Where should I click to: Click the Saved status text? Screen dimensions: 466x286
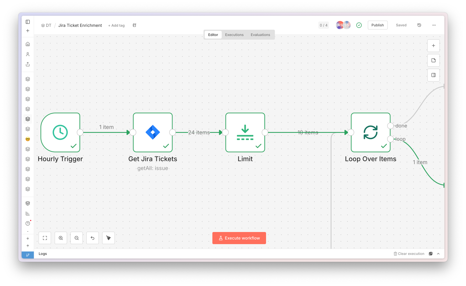pyautogui.click(x=401, y=25)
